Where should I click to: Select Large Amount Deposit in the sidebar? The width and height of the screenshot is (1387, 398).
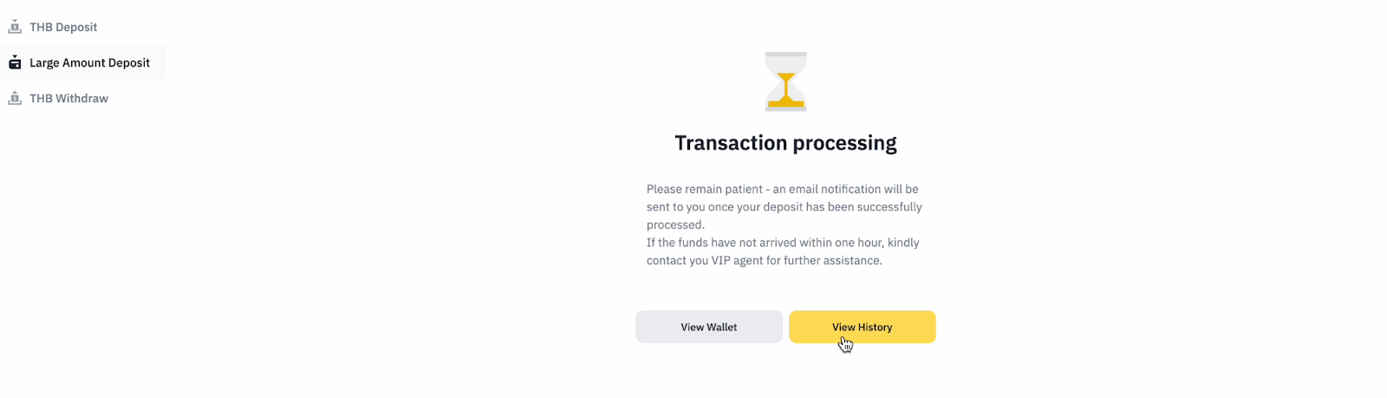point(89,62)
